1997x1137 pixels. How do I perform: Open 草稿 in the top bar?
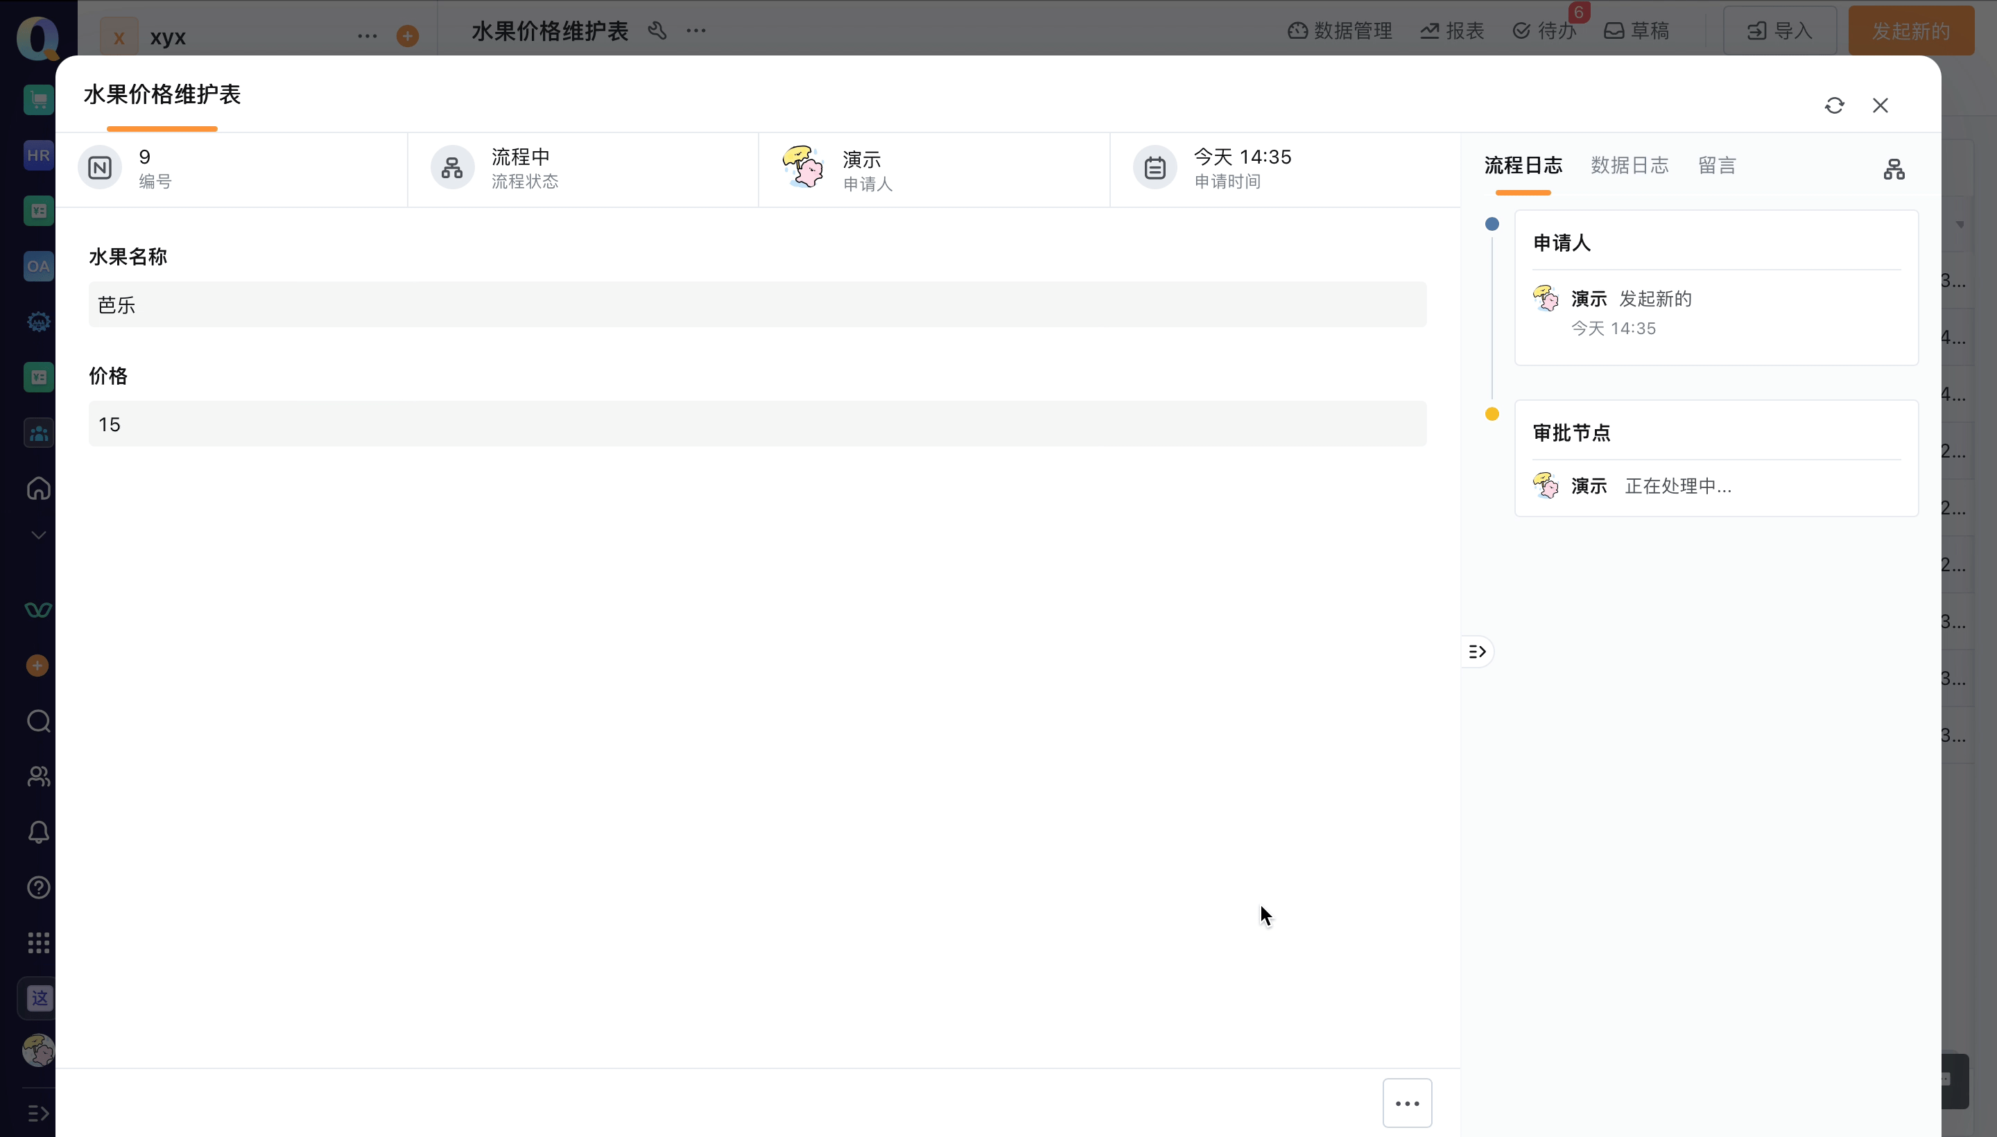click(x=1636, y=31)
